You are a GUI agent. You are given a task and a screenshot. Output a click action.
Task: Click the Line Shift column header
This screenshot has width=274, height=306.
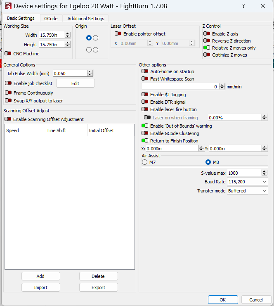tap(67, 130)
